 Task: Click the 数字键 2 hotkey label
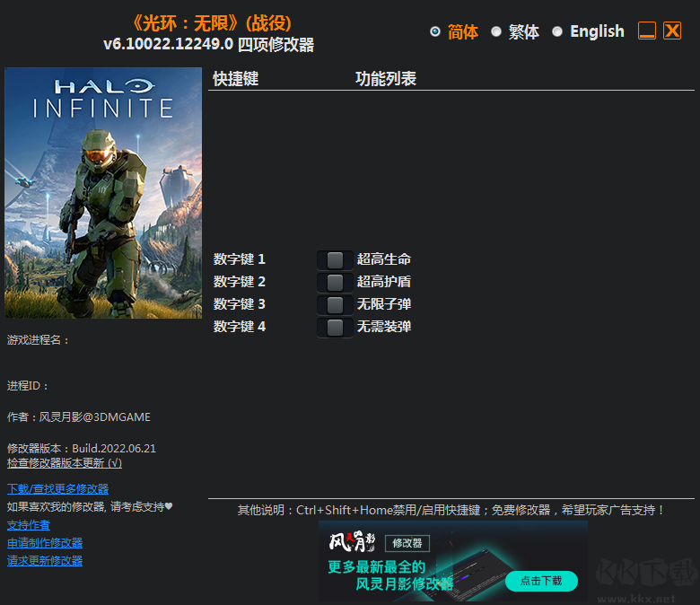coord(240,282)
